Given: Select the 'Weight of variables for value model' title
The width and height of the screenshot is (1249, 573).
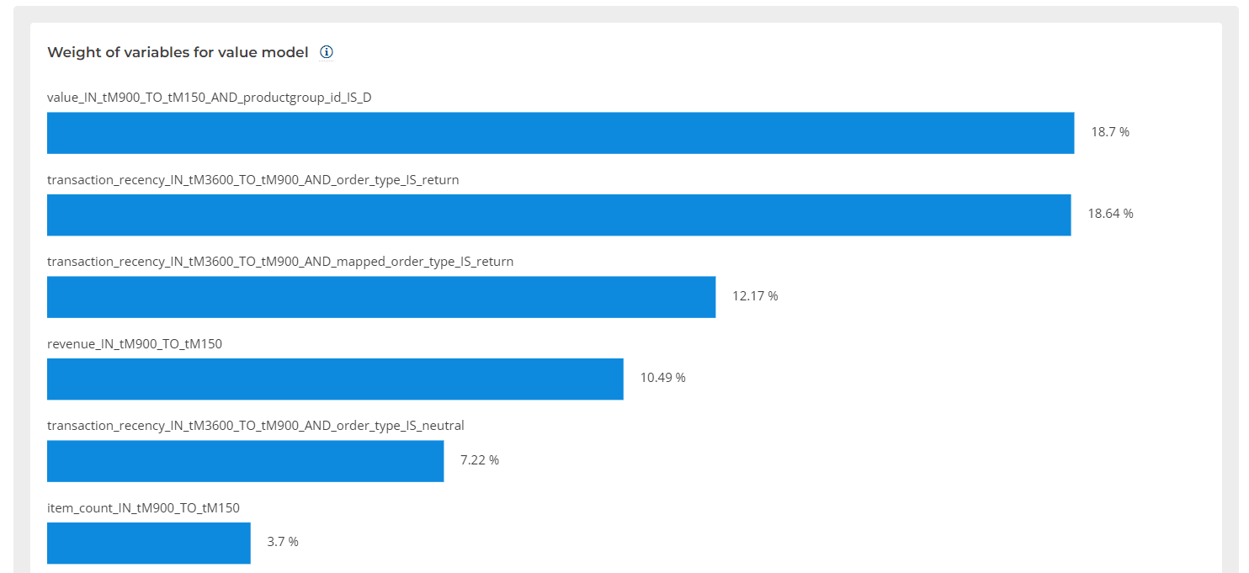Looking at the screenshot, I should pyautogui.click(x=178, y=52).
